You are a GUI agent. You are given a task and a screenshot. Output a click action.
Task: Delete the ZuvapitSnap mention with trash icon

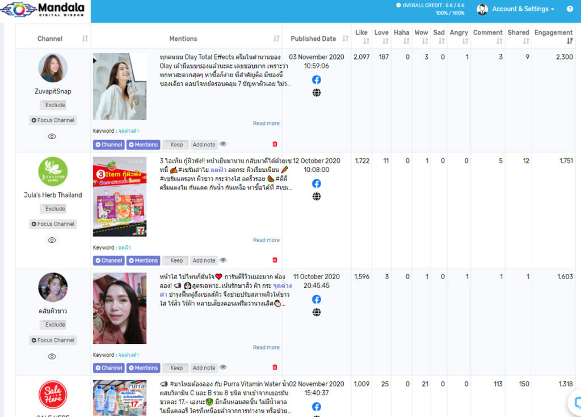pos(275,144)
